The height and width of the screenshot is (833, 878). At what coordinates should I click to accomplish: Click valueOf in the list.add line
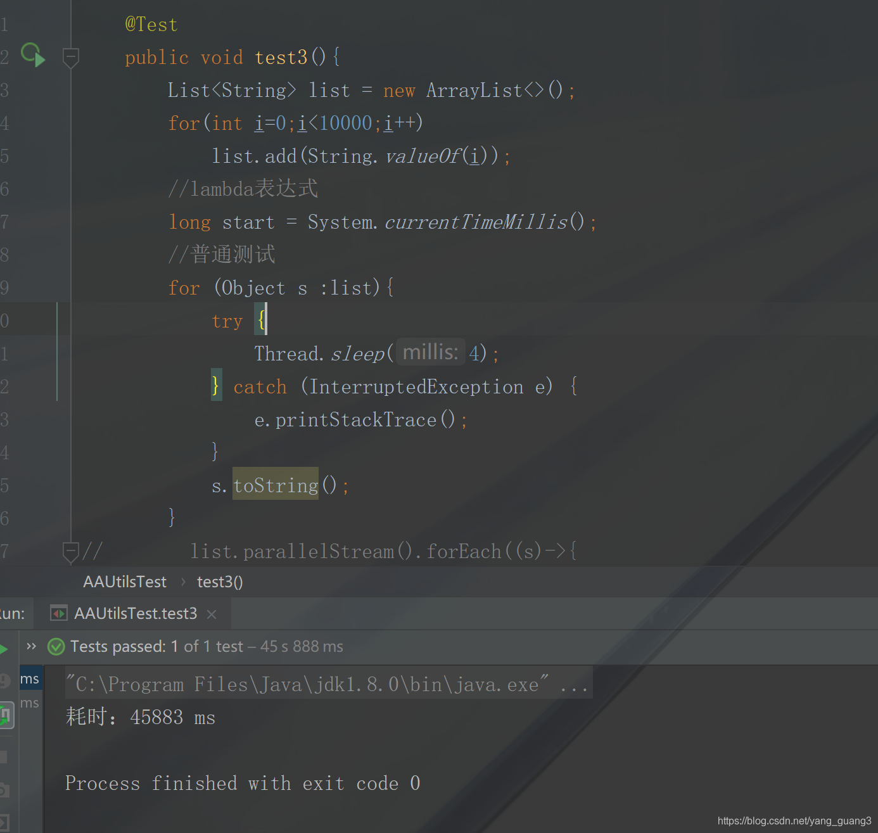pos(423,156)
